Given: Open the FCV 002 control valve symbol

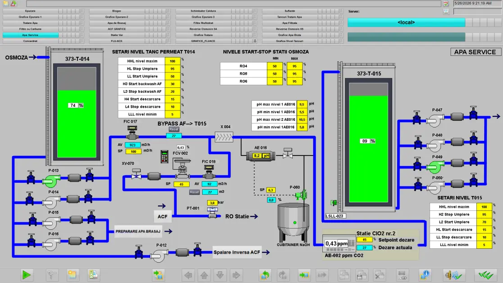Looking at the screenshot, I should pyautogui.click(x=182, y=169).
